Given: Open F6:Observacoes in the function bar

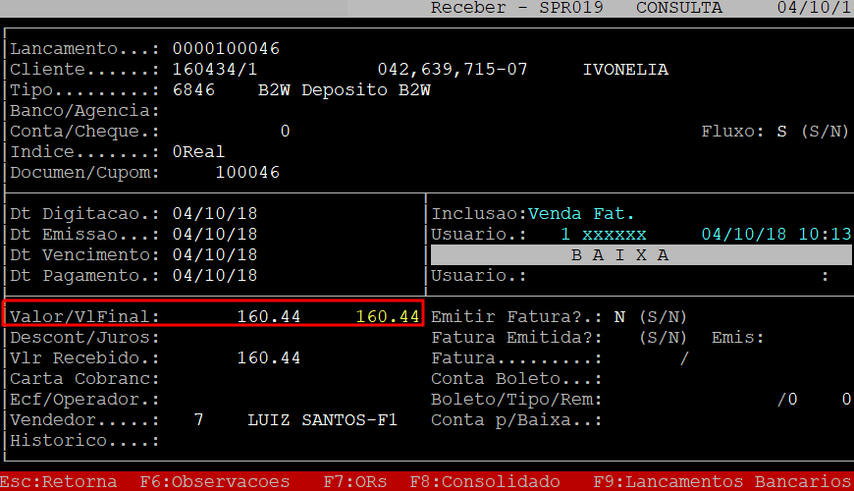Looking at the screenshot, I should [x=215, y=481].
